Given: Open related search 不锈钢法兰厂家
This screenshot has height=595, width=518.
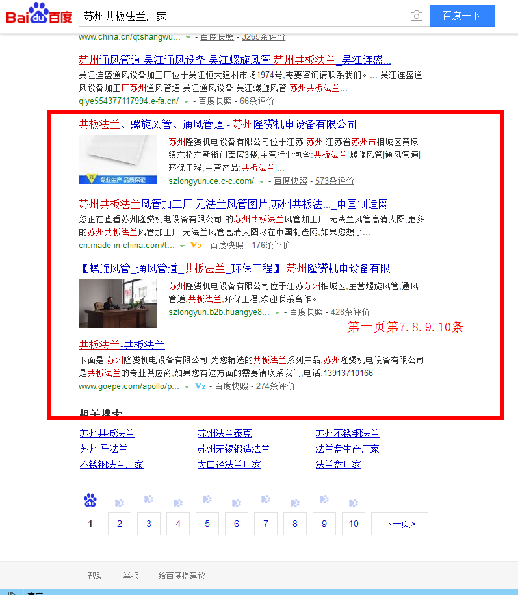Looking at the screenshot, I should (x=111, y=464).
